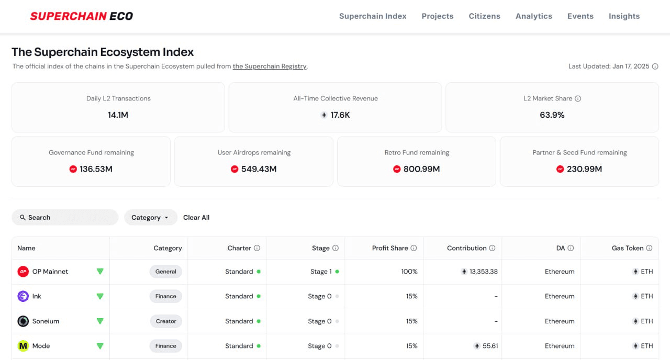Screen dimensions: 670x360
Task: Click the Retro Fund remaining label
Action: click(417, 153)
